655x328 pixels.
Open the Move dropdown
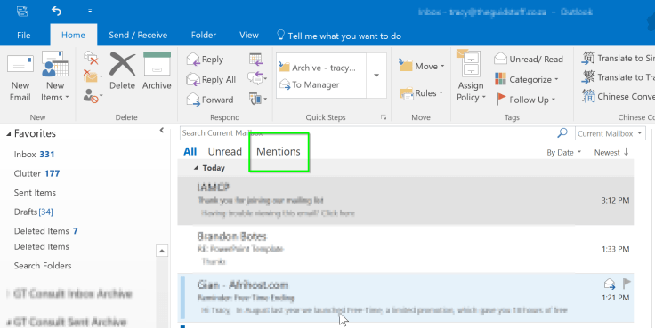pyautogui.click(x=422, y=66)
